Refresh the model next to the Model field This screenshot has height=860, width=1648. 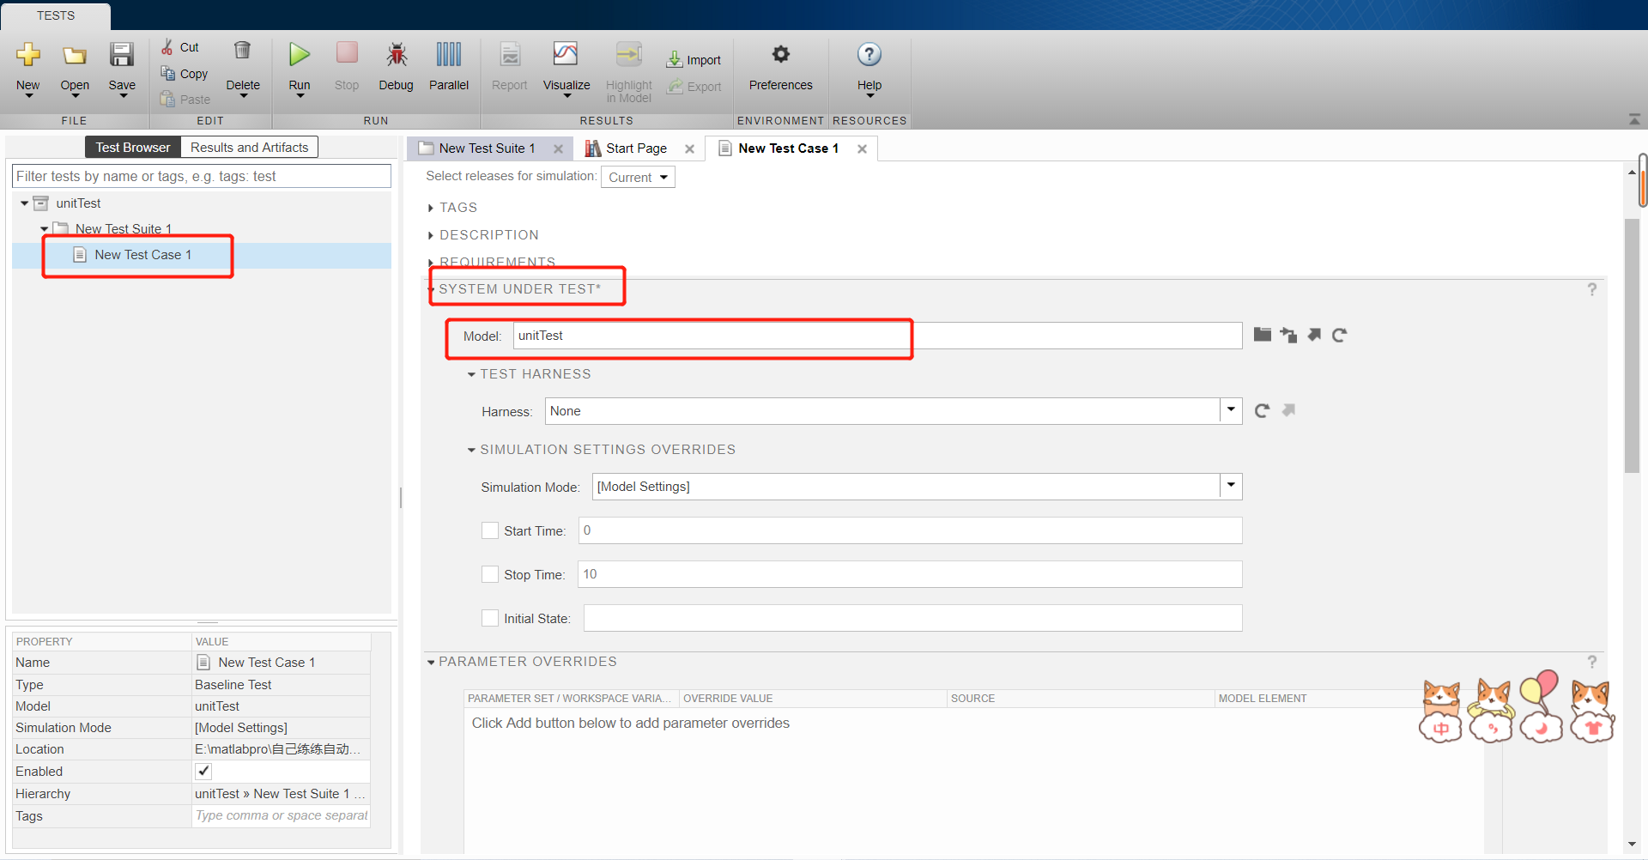coord(1340,335)
